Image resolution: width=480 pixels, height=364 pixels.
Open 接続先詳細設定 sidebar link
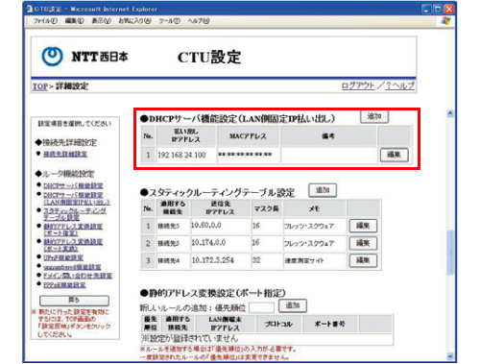pos(65,155)
